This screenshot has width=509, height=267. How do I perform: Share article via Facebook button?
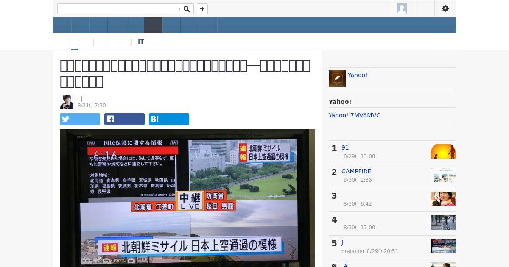[124, 119]
